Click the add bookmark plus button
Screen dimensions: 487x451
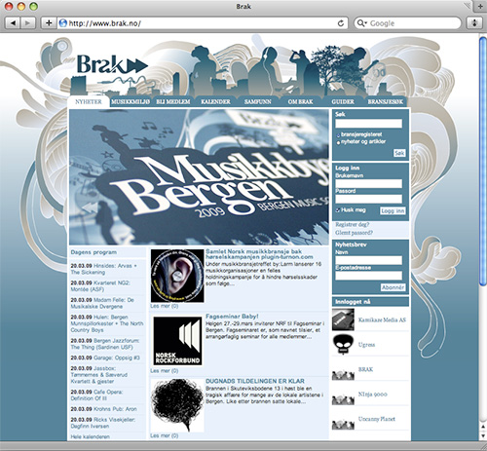[49, 23]
